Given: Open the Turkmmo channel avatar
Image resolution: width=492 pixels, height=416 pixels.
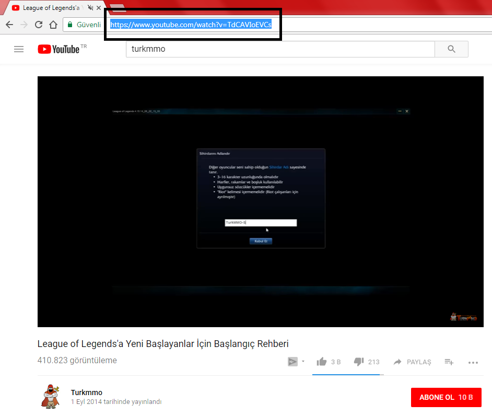Looking at the screenshot, I should pos(51,397).
